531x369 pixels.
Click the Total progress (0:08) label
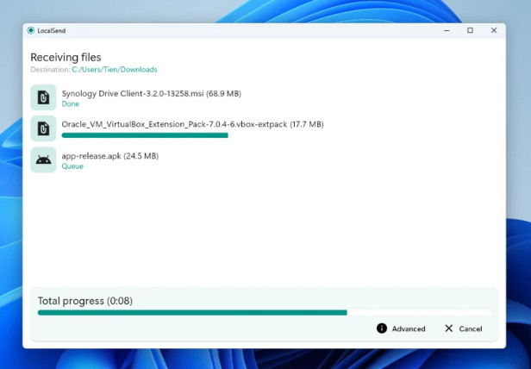(85, 301)
